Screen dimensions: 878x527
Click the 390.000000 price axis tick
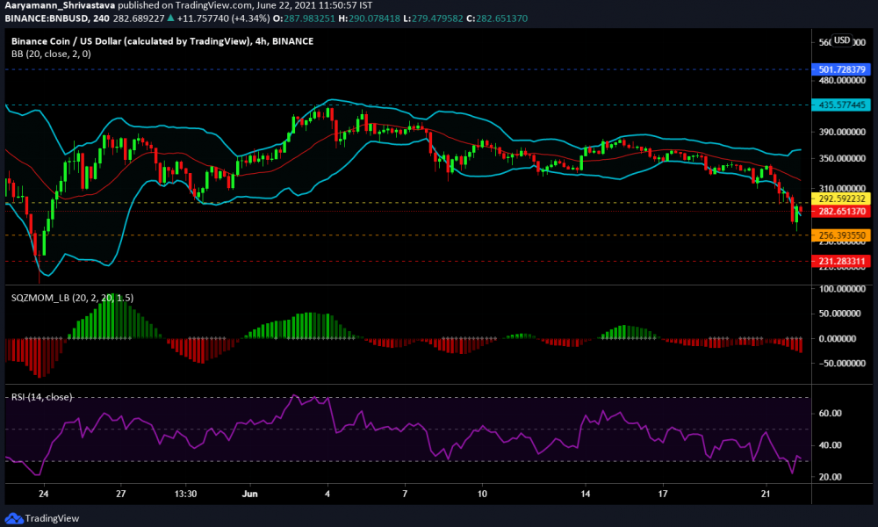coord(842,132)
